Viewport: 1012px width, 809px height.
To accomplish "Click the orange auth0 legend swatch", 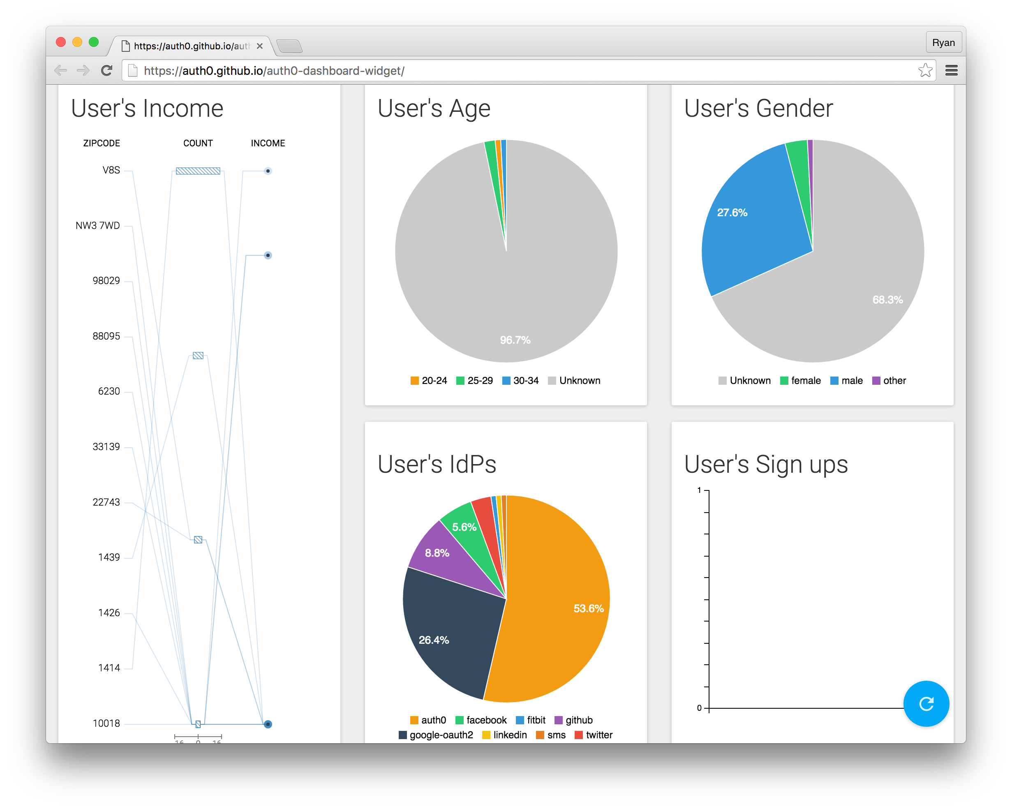I will [414, 720].
